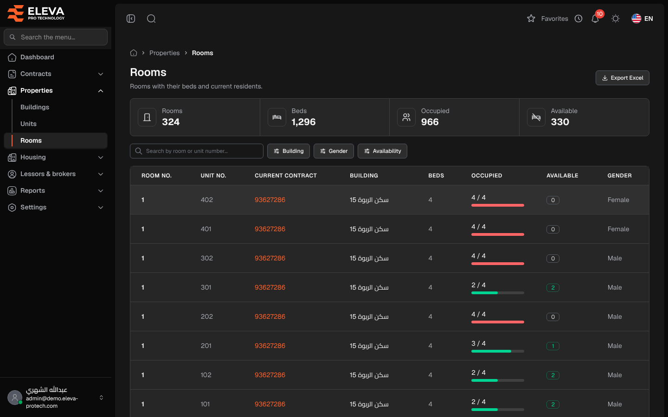The height and width of the screenshot is (417, 668).
Task: Export rooms with Export Excel button
Action: pos(622,78)
